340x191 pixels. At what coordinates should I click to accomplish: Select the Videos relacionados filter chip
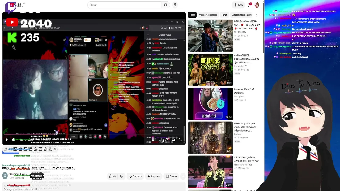click(x=208, y=15)
